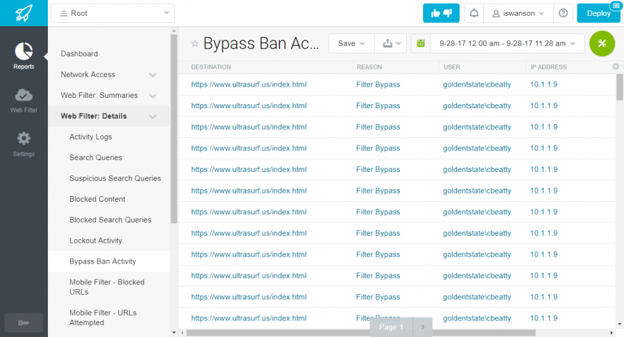
Task: Open the Web Filter cloud section
Action: point(24,101)
